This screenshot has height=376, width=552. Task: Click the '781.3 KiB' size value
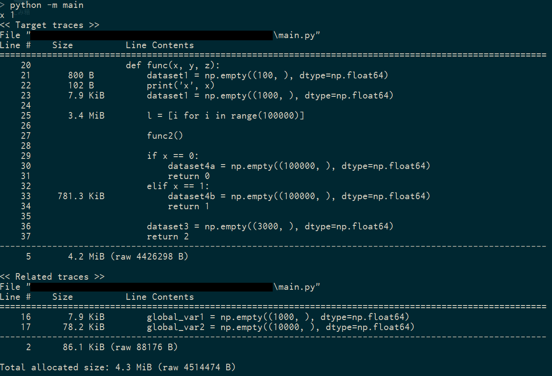point(81,196)
